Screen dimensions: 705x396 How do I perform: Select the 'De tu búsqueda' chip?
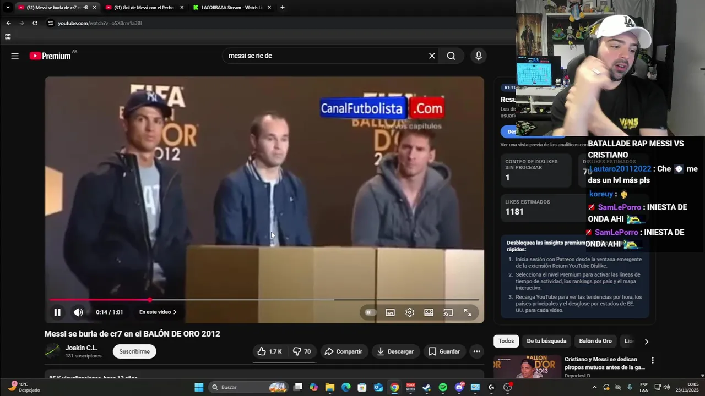click(546, 341)
